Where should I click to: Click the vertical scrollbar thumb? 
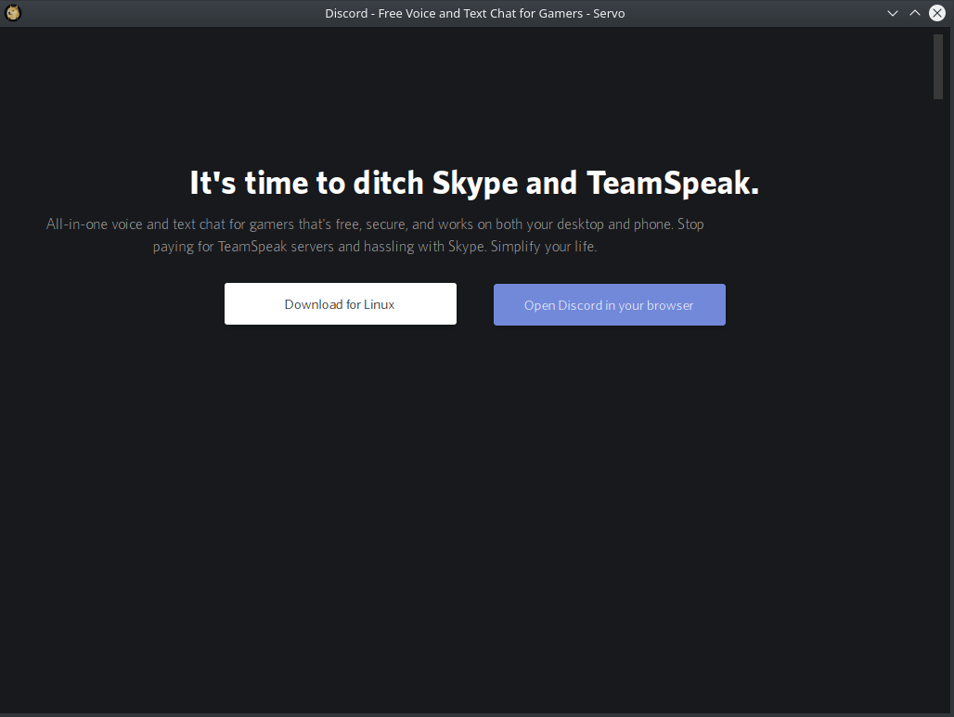tap(937, 66)
